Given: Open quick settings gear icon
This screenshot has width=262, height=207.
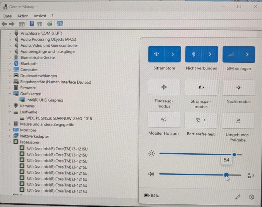Looking at the screenshot, I should (x=252, y=197).
